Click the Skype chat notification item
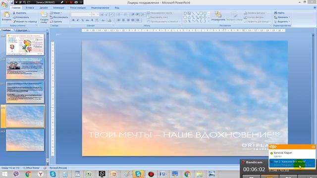This screenshot has width=317, height=178. (292, 163)
